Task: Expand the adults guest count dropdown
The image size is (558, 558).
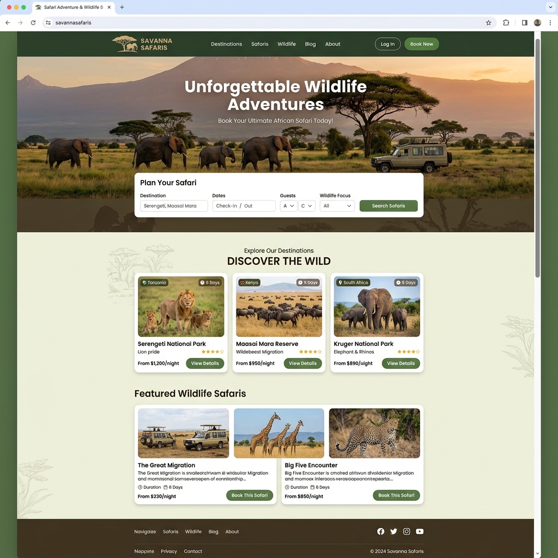Action: [x=288, y=205]
